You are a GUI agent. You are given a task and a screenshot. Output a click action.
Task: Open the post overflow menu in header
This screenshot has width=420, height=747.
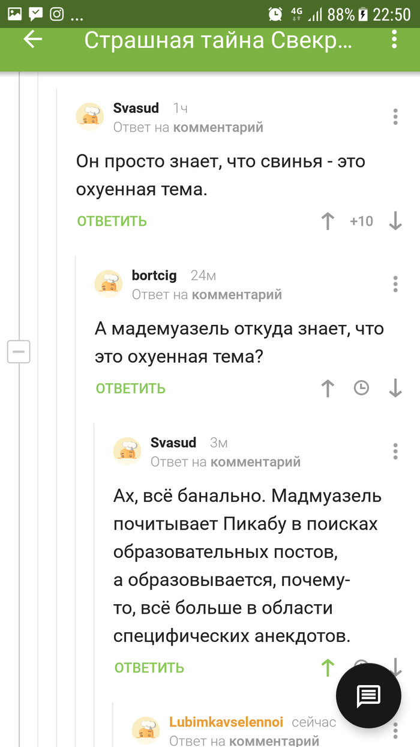click(394, 40)
